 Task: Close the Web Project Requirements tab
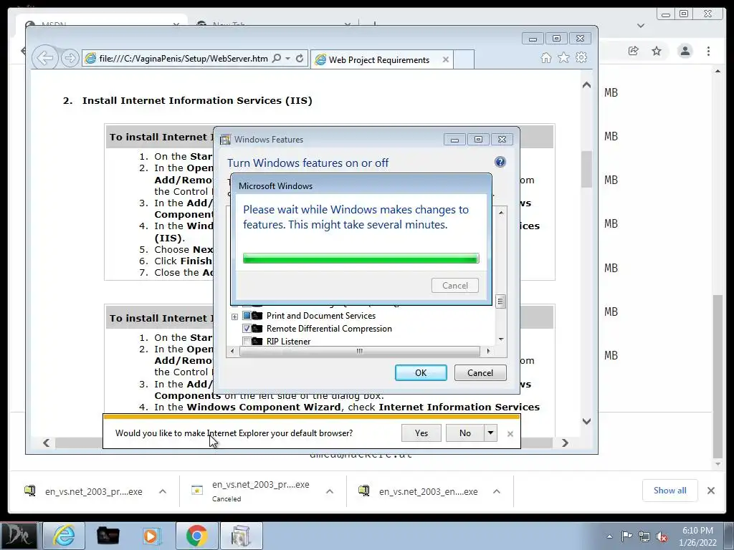446,59
